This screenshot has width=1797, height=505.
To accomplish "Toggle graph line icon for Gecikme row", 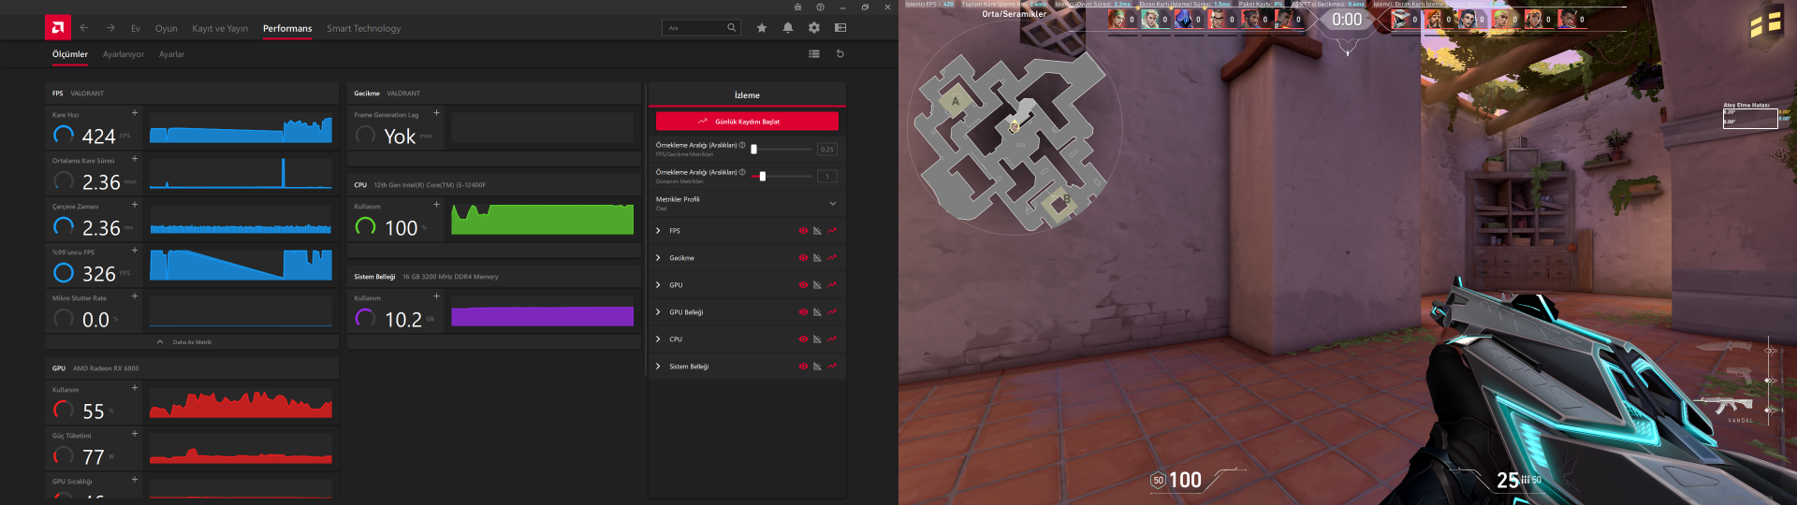I will tap(832, 258).
